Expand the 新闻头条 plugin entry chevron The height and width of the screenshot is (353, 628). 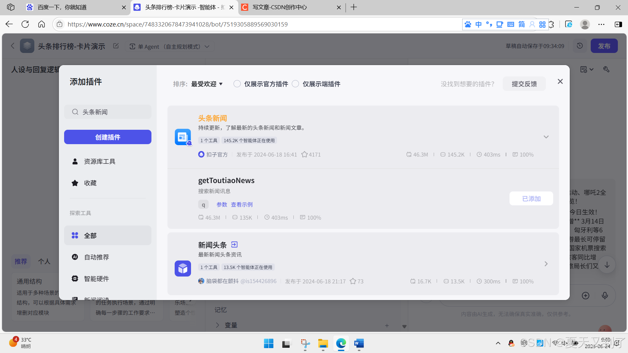point(546,264)
